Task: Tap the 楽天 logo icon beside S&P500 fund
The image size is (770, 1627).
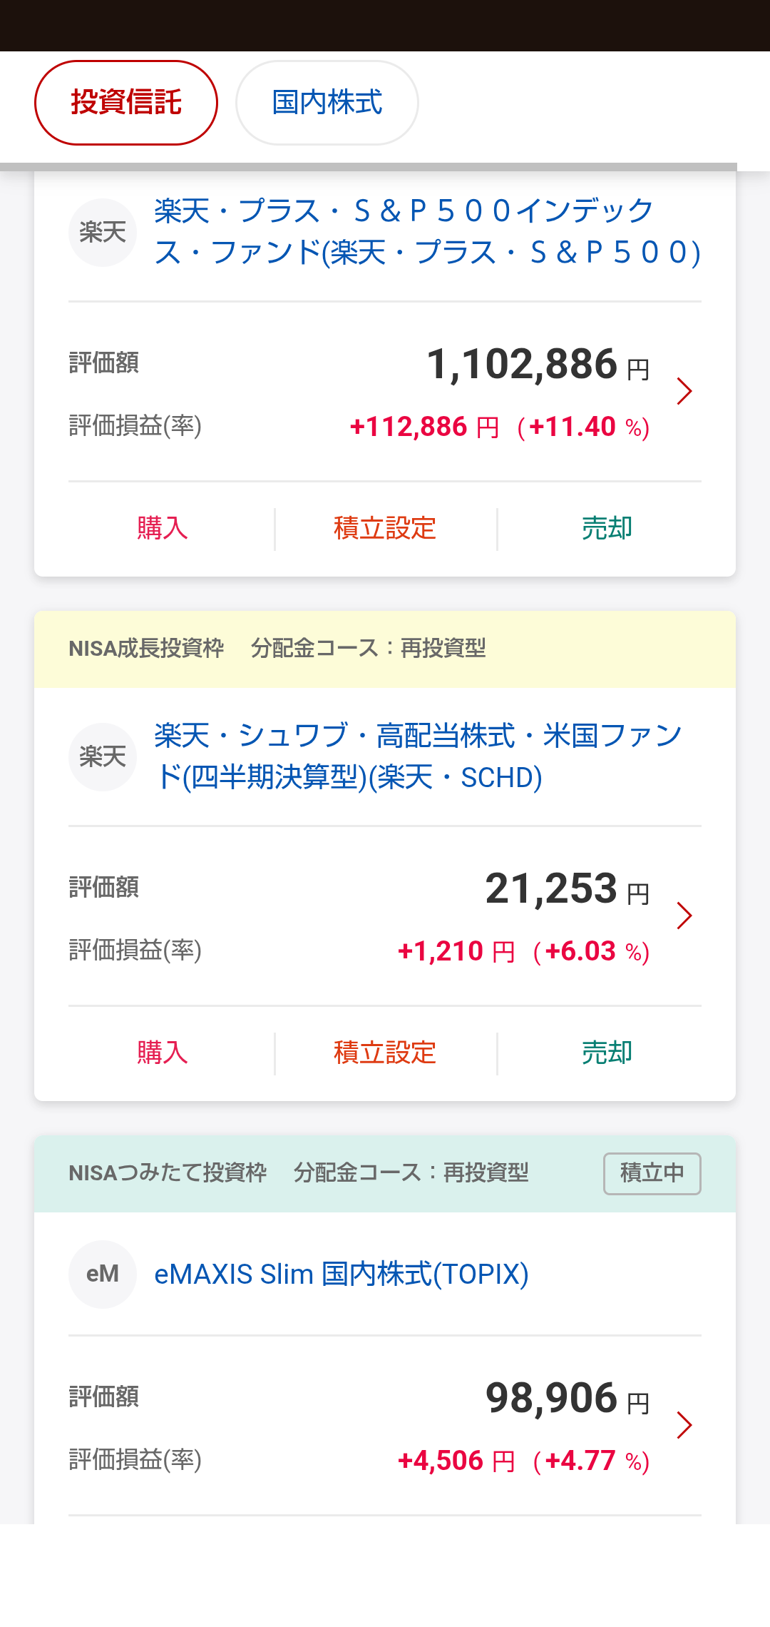Action: pyautogui.click(x=103, y=233)
